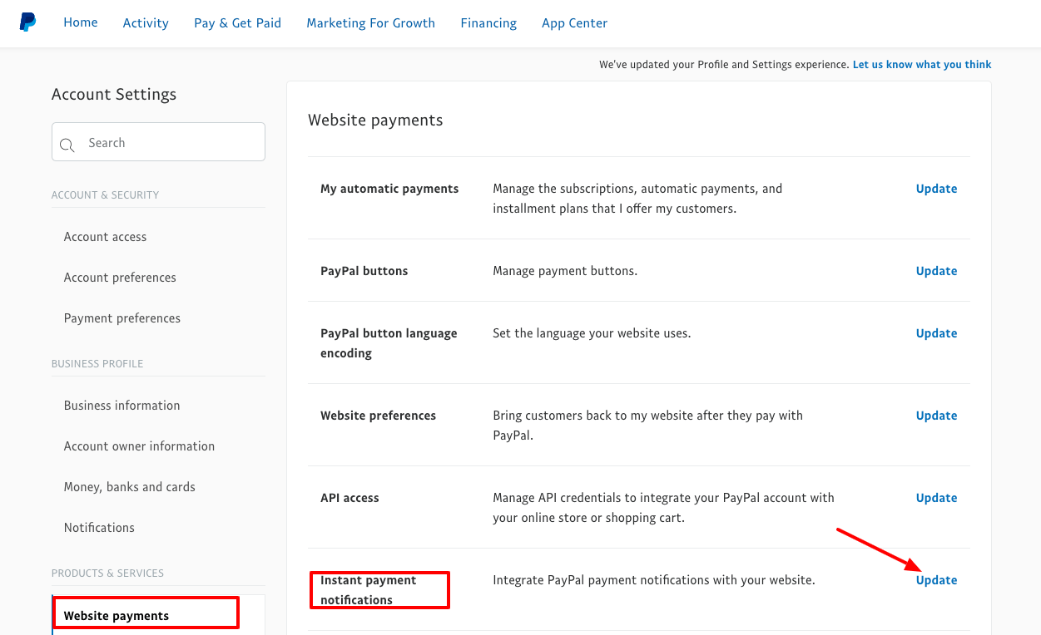
Task: Go to the Financing section
Action: [488, 22]
